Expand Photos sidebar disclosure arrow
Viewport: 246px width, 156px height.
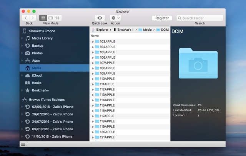tap(22, 53)
